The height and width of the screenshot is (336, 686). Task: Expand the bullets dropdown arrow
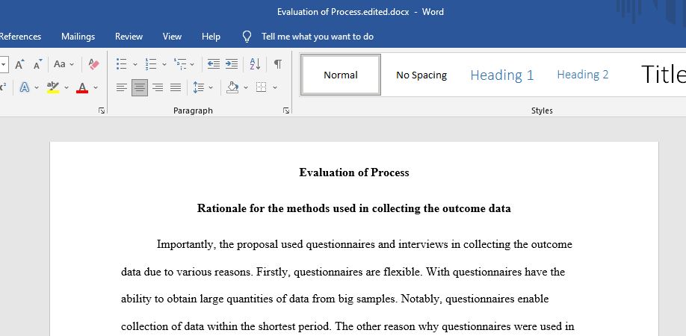135,65
